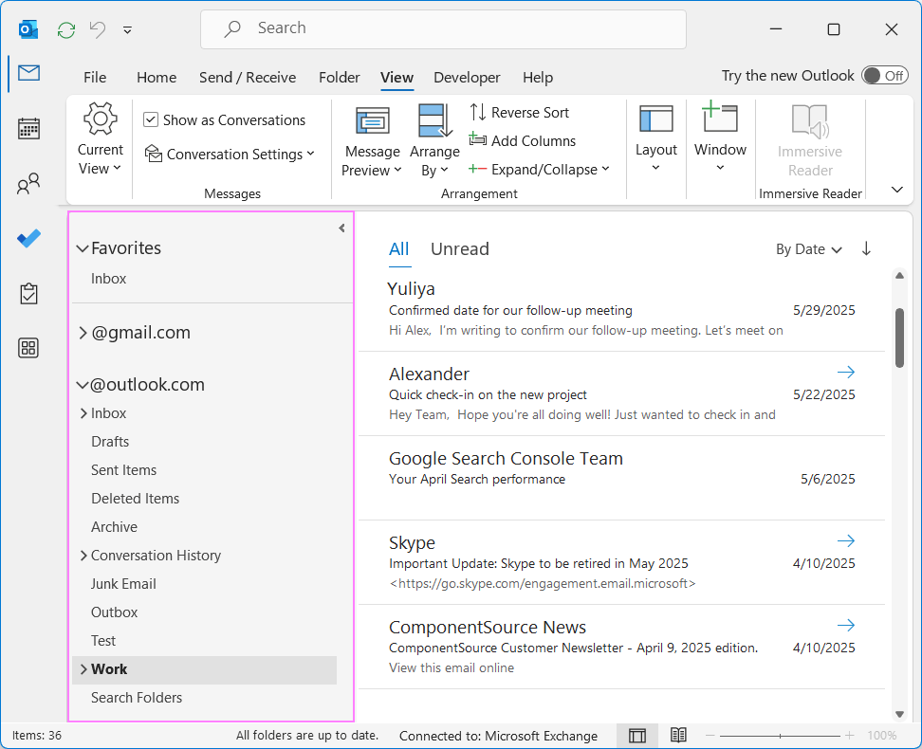The image size is (922, 749).
Task: Open the Skype retirement email
Action: coord(622,562)
